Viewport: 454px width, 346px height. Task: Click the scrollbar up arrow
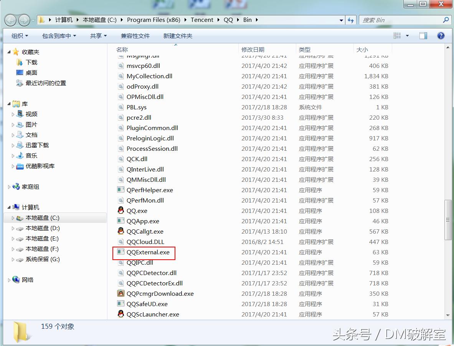[x=447, y=48]
